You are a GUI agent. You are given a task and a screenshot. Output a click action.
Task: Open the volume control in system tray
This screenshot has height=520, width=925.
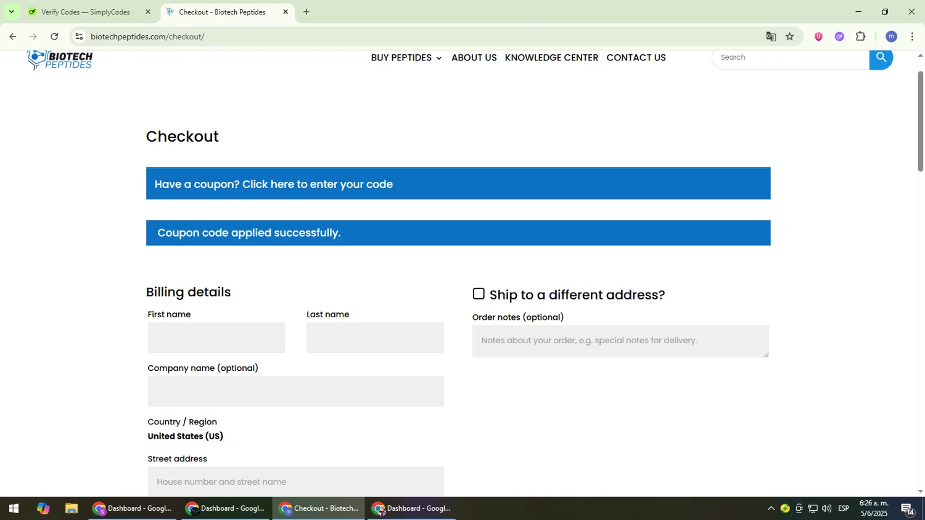click(x=826, y=509)
